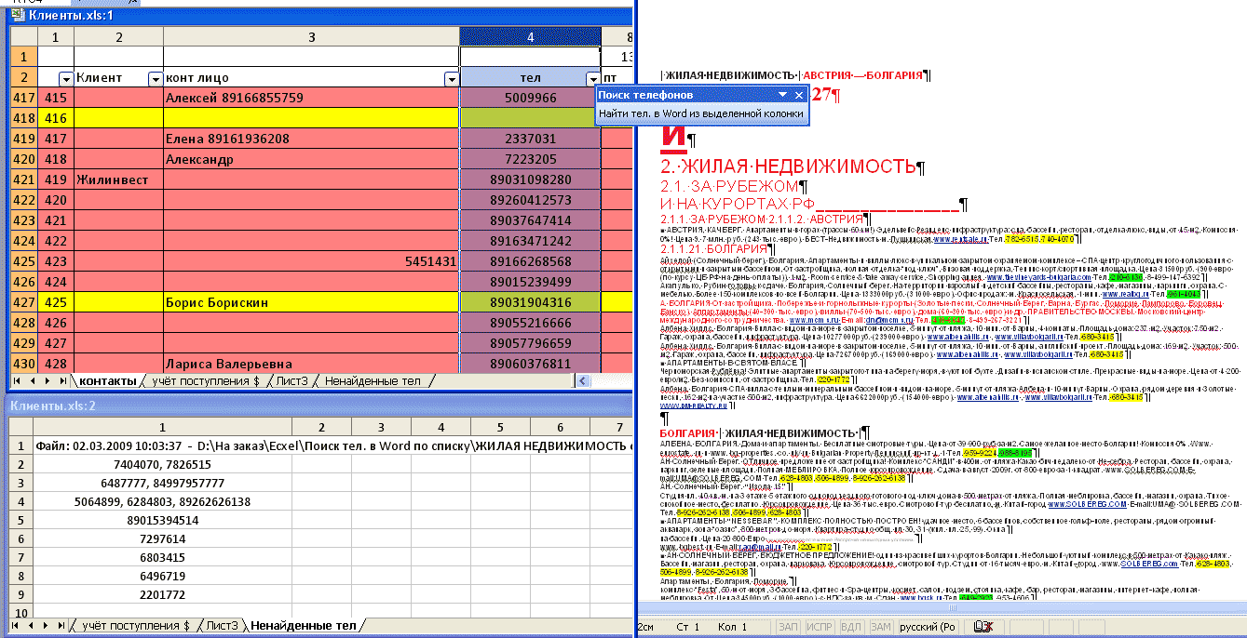Open the autofilter dropdown on the Клиент column
Screen dimensions: 1247x638
click(x=153, y=78)
